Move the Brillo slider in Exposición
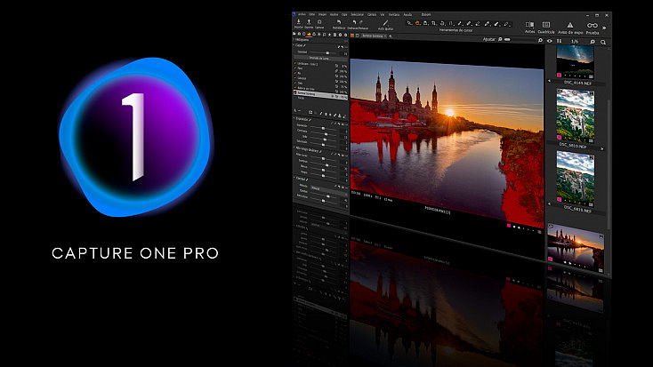This screenshot has width=653, height=367. [325, 140]
